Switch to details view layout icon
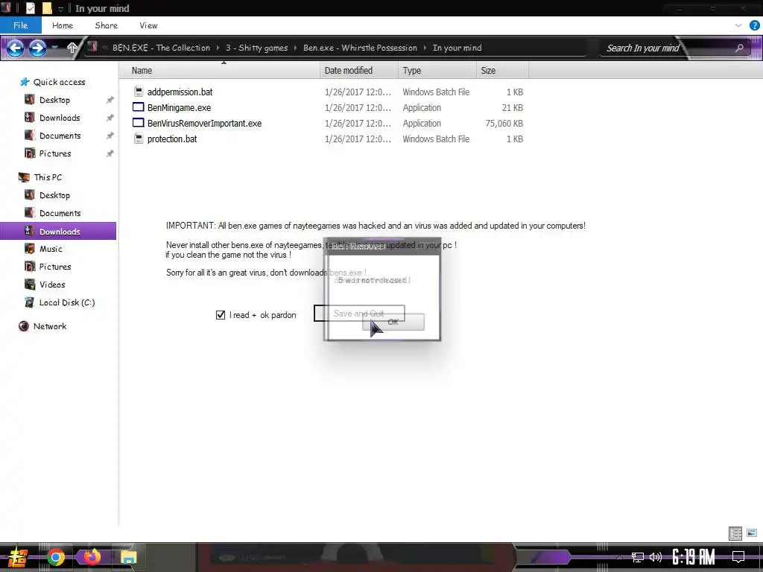The height and width of the screenshot is (572, 763). [x=735, y=533]
